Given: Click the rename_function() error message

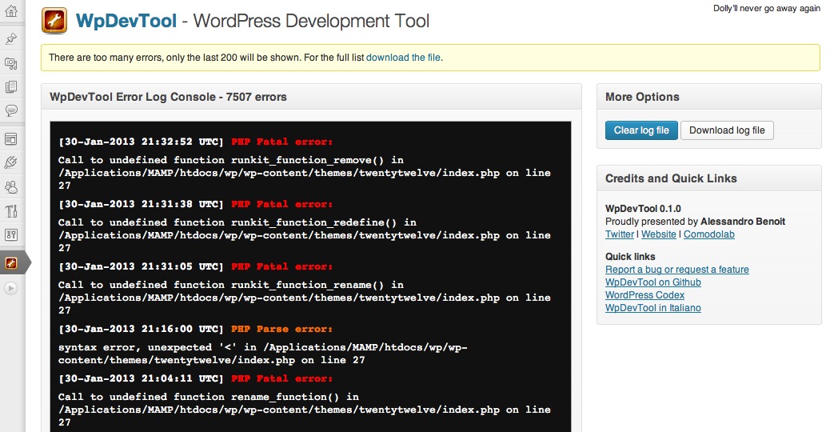Looking at the screenshot, I should point(305,410).
